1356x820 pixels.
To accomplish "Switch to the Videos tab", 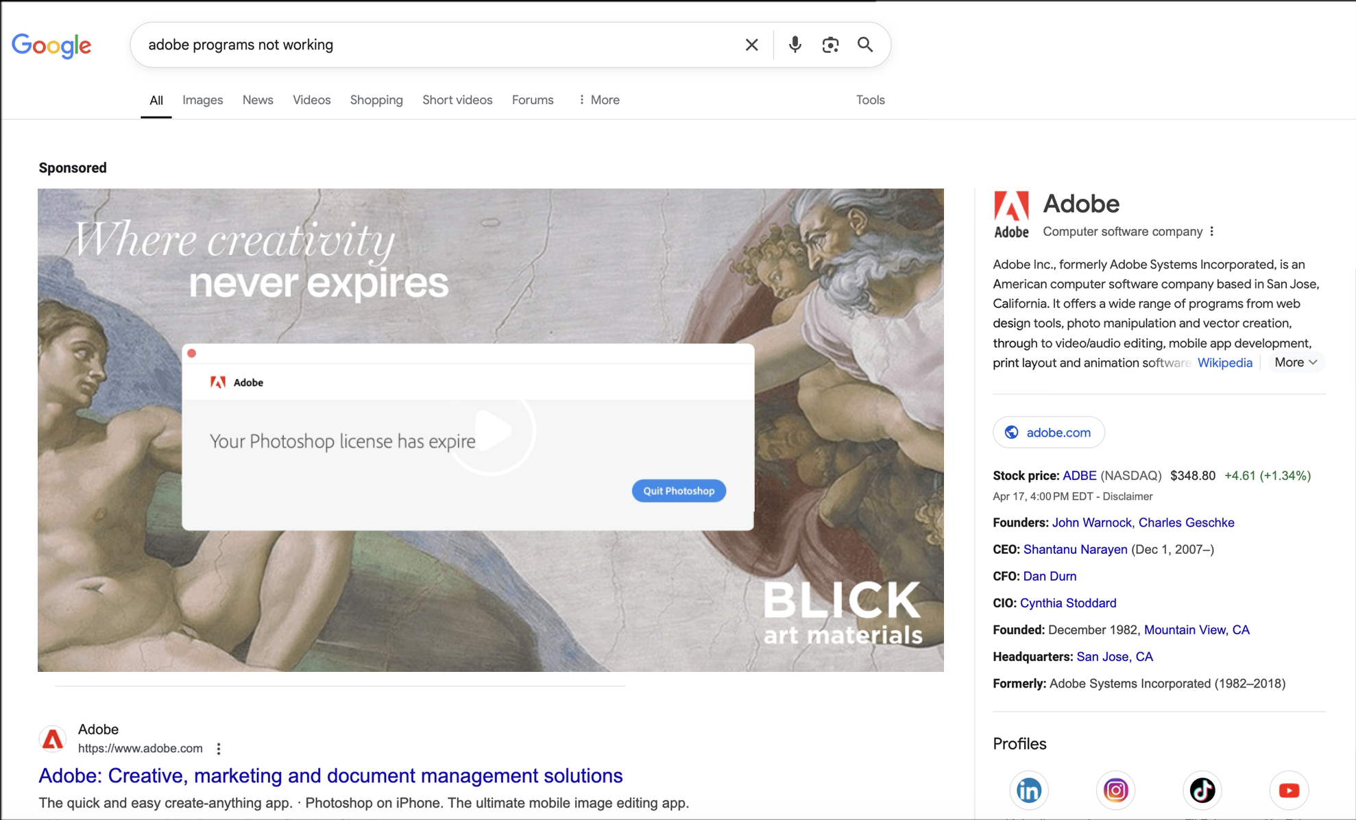I will coord(312,100).
